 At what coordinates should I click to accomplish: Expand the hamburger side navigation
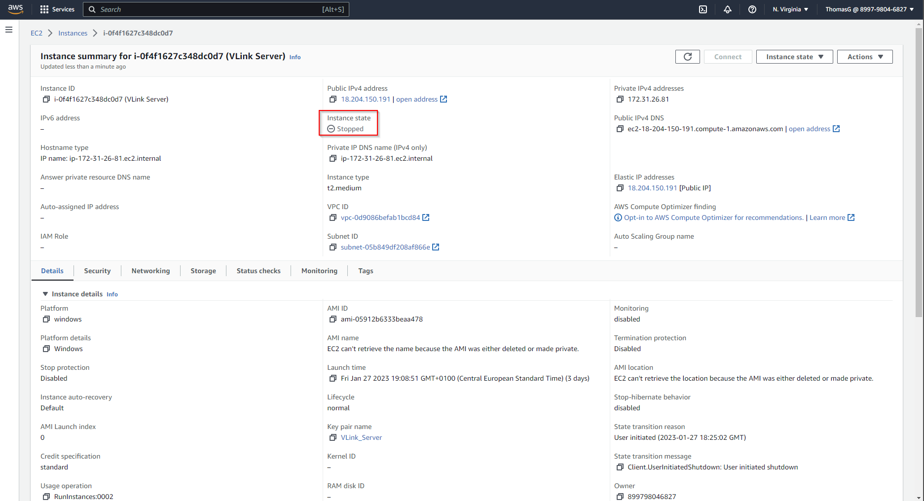point(9,30)
